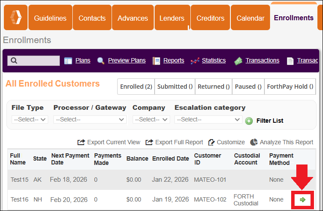This screenshot has height=211, width=323.
Task: Click Export Full Report text
Action: (x=179, y=142)
